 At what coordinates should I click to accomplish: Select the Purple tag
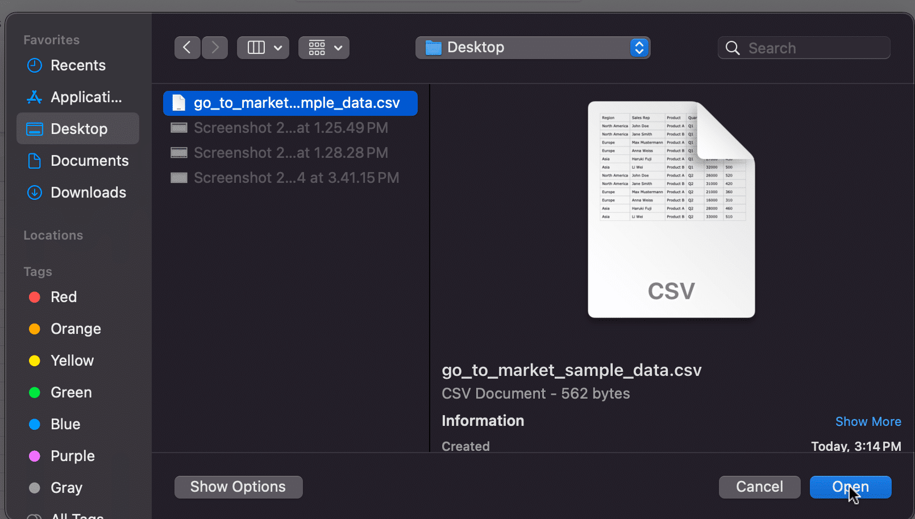click(78, 456)
